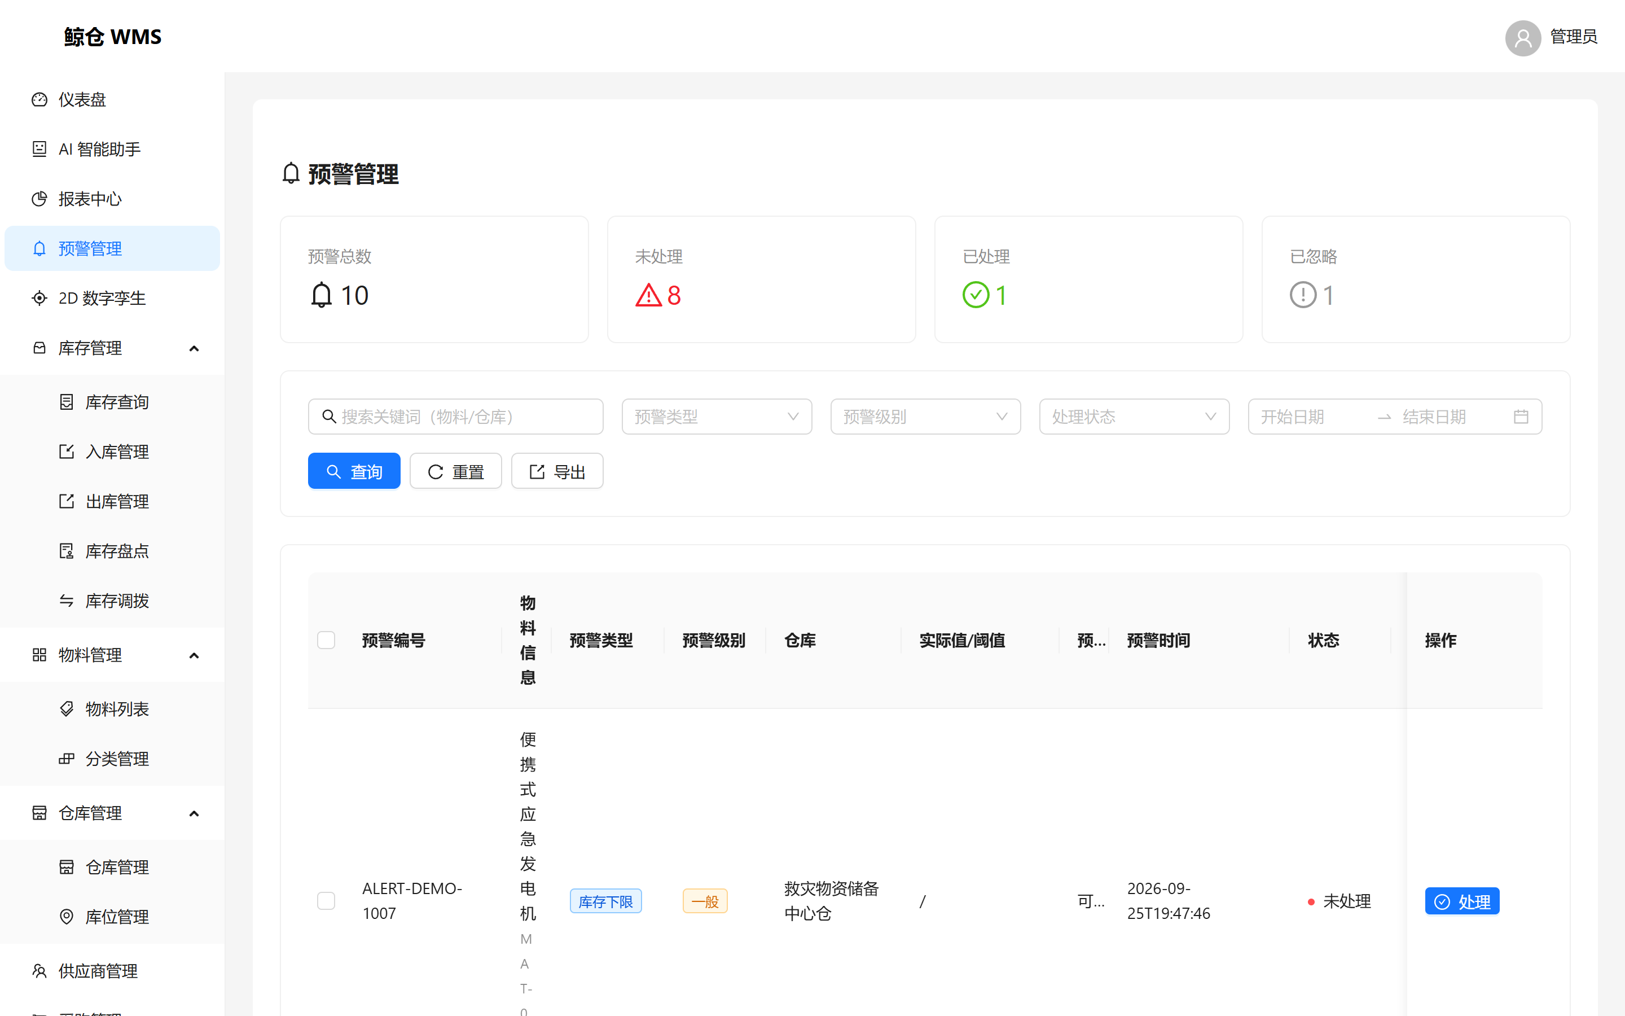
Task: Open 库存盘点 submenu item
Action: tap(112, 551)
